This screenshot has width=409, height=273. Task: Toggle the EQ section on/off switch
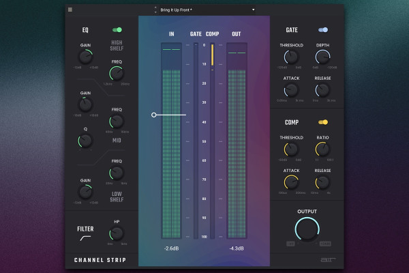click(x=117, y=30)
